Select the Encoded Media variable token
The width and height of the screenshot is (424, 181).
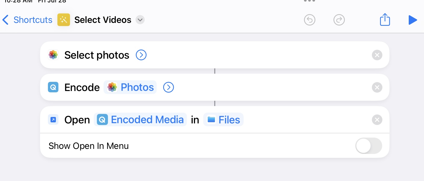click(140, 120)
